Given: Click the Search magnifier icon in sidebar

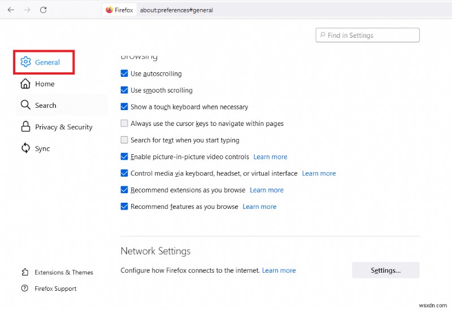Looking at the screenshot, I should [25, 105].
